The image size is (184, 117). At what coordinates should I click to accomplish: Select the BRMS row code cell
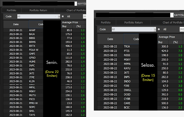36,42
